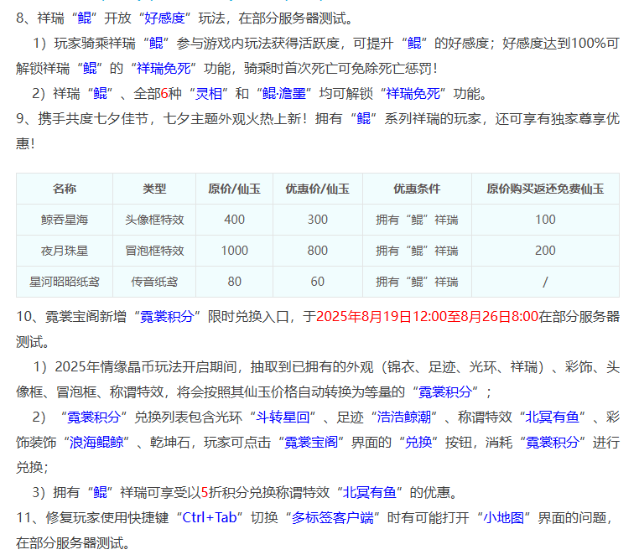
Task: Select the 夜月珠星 name cell
Action: pos(65,251)
